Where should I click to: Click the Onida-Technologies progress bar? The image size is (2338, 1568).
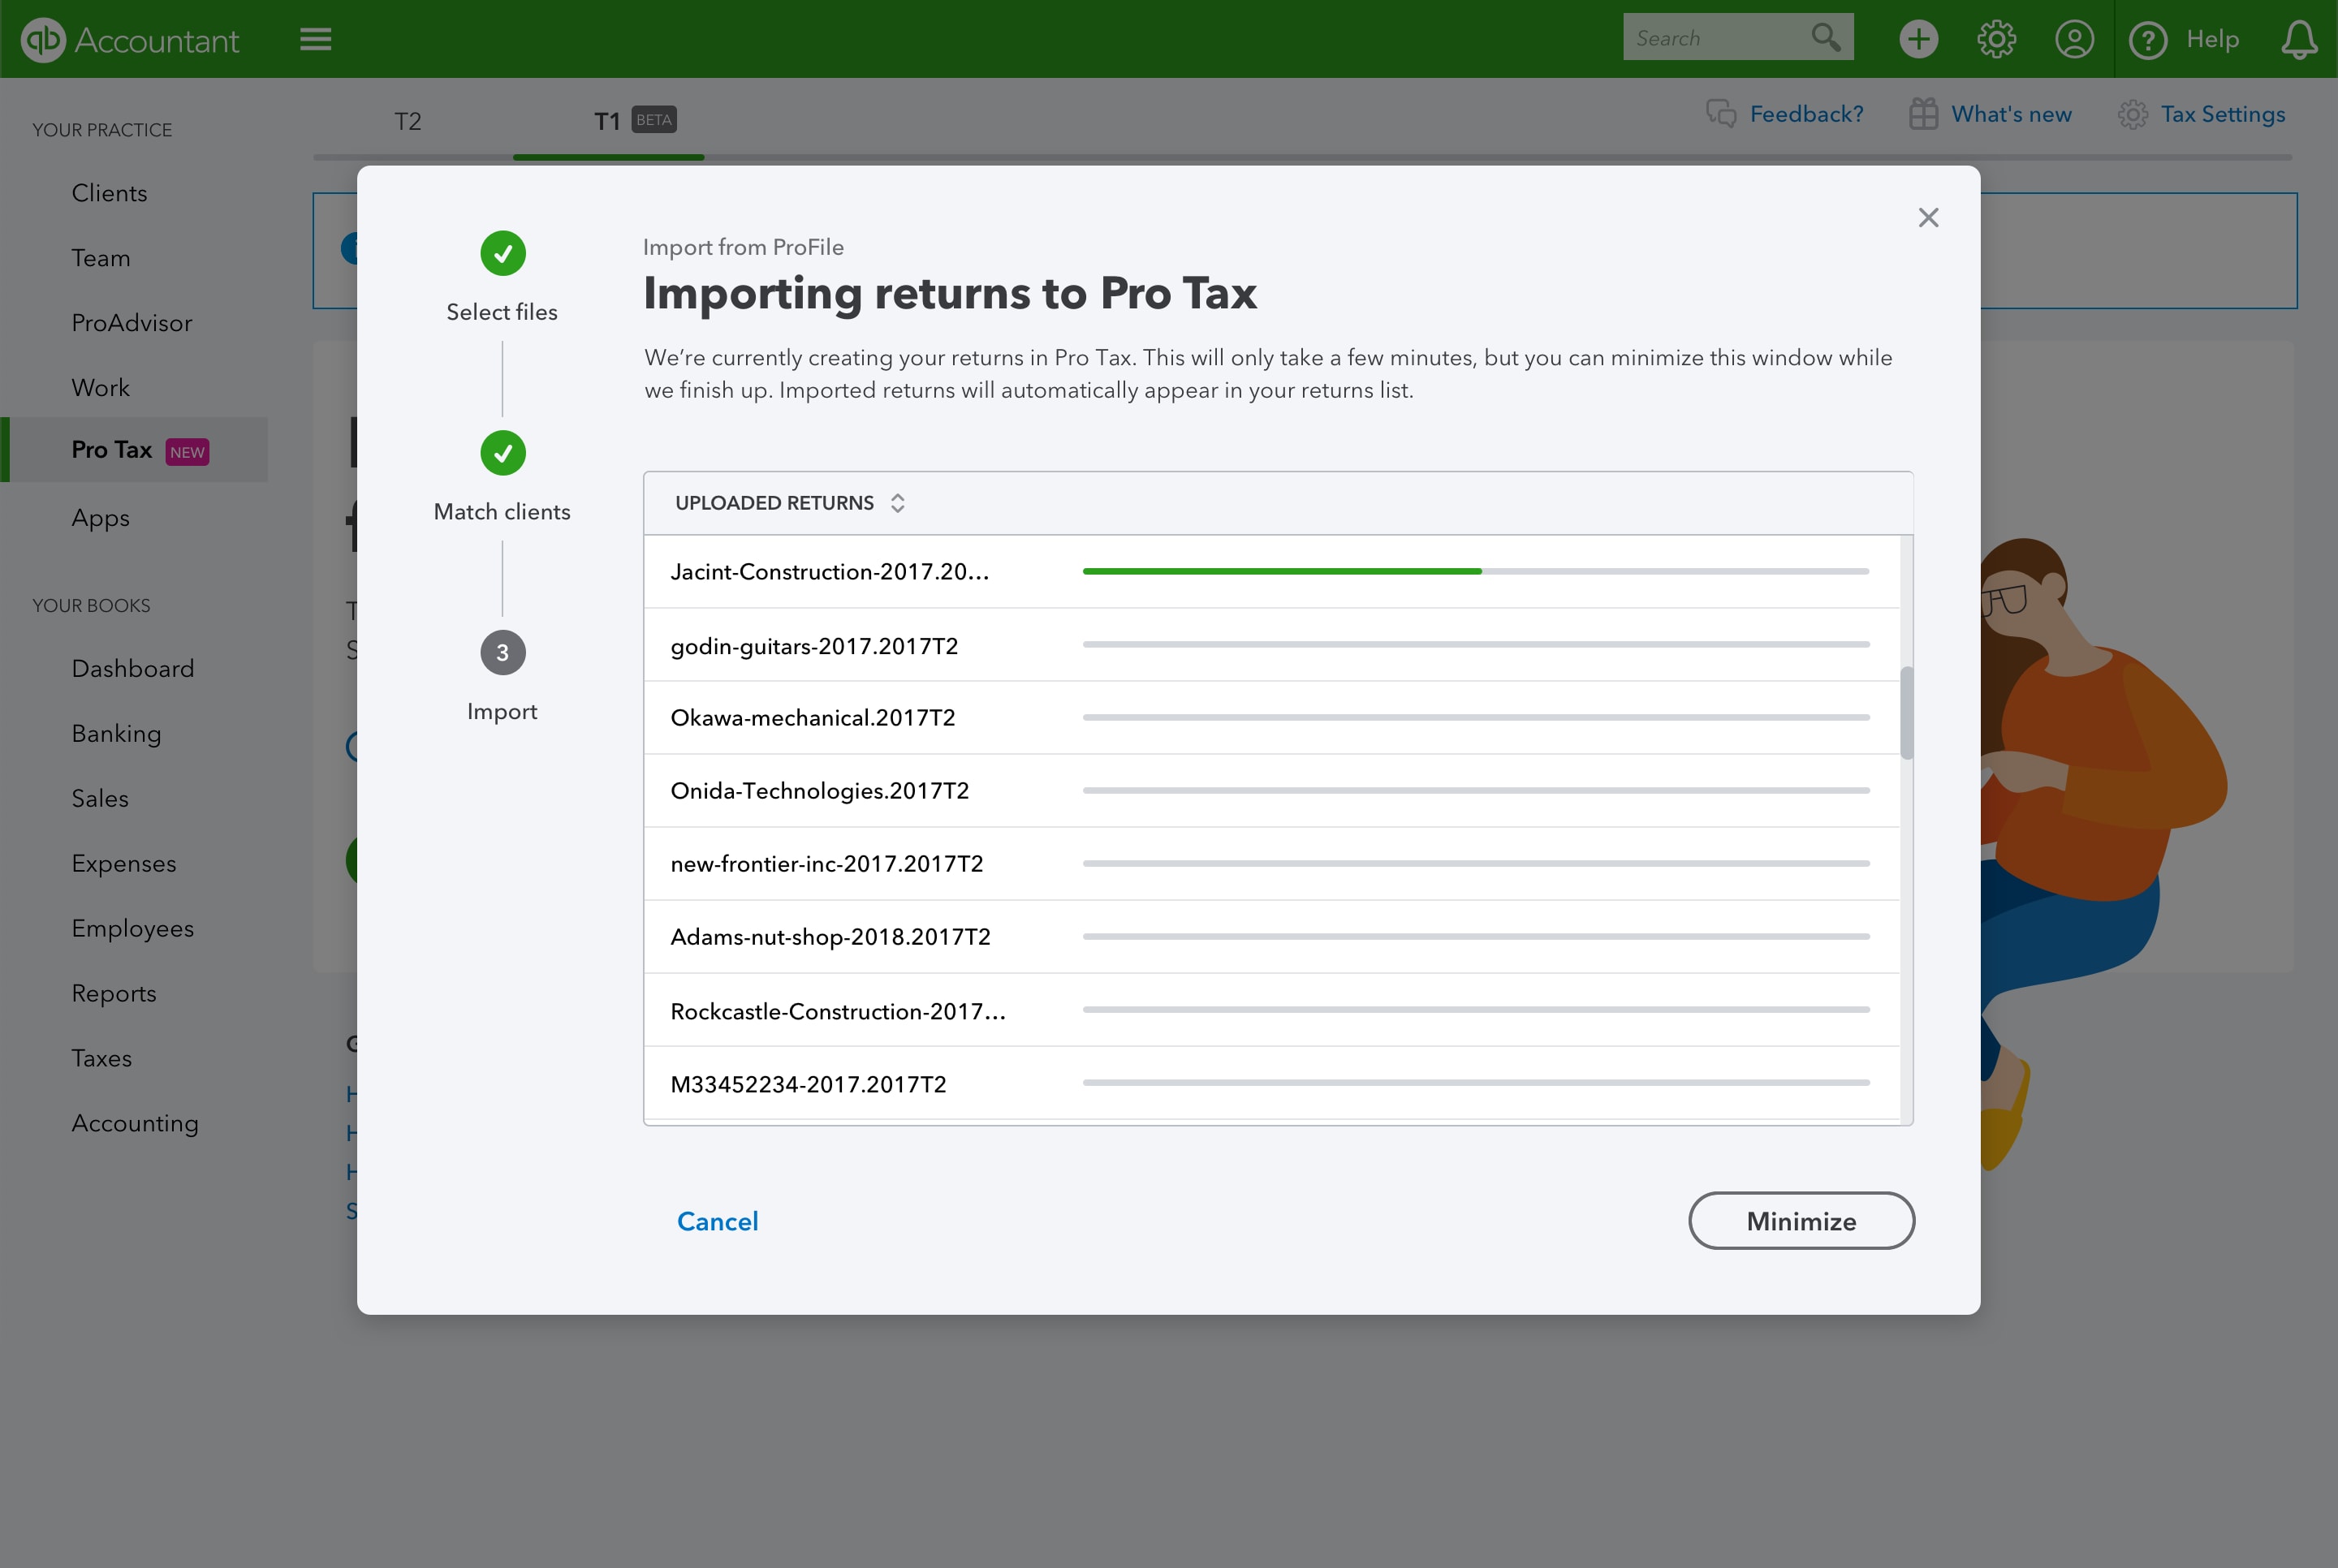[x=1475, y=790]
